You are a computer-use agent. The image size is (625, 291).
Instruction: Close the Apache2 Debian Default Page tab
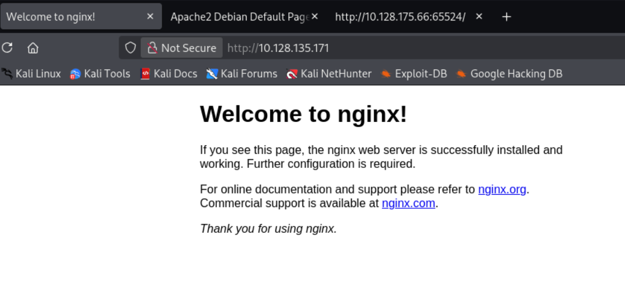(315, 17)
